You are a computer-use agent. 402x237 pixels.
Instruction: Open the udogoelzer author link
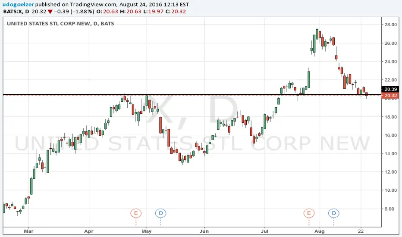point(18,4)
